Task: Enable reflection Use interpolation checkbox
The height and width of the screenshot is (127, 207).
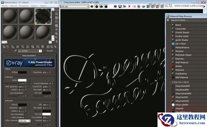Action: (26, 93)
